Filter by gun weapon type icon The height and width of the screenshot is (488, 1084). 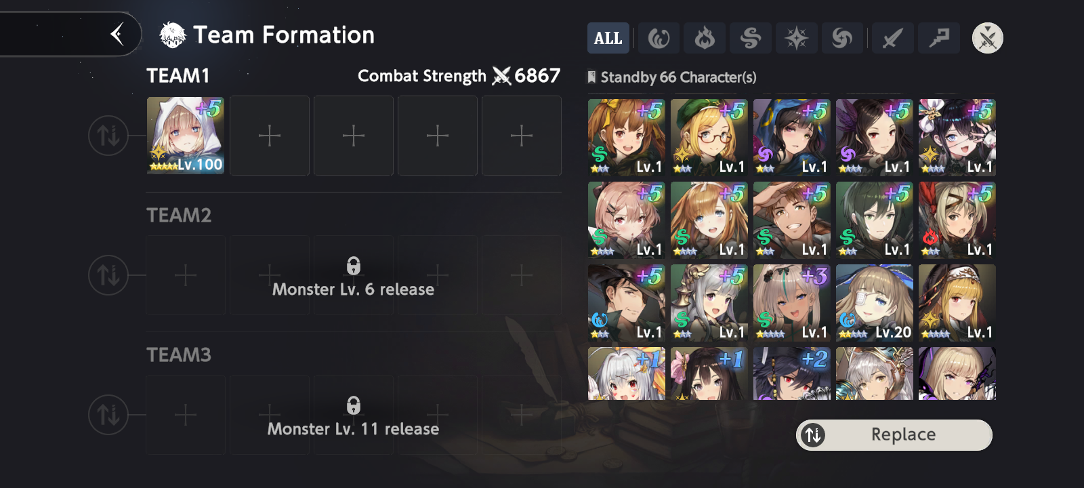coord(939,38)
